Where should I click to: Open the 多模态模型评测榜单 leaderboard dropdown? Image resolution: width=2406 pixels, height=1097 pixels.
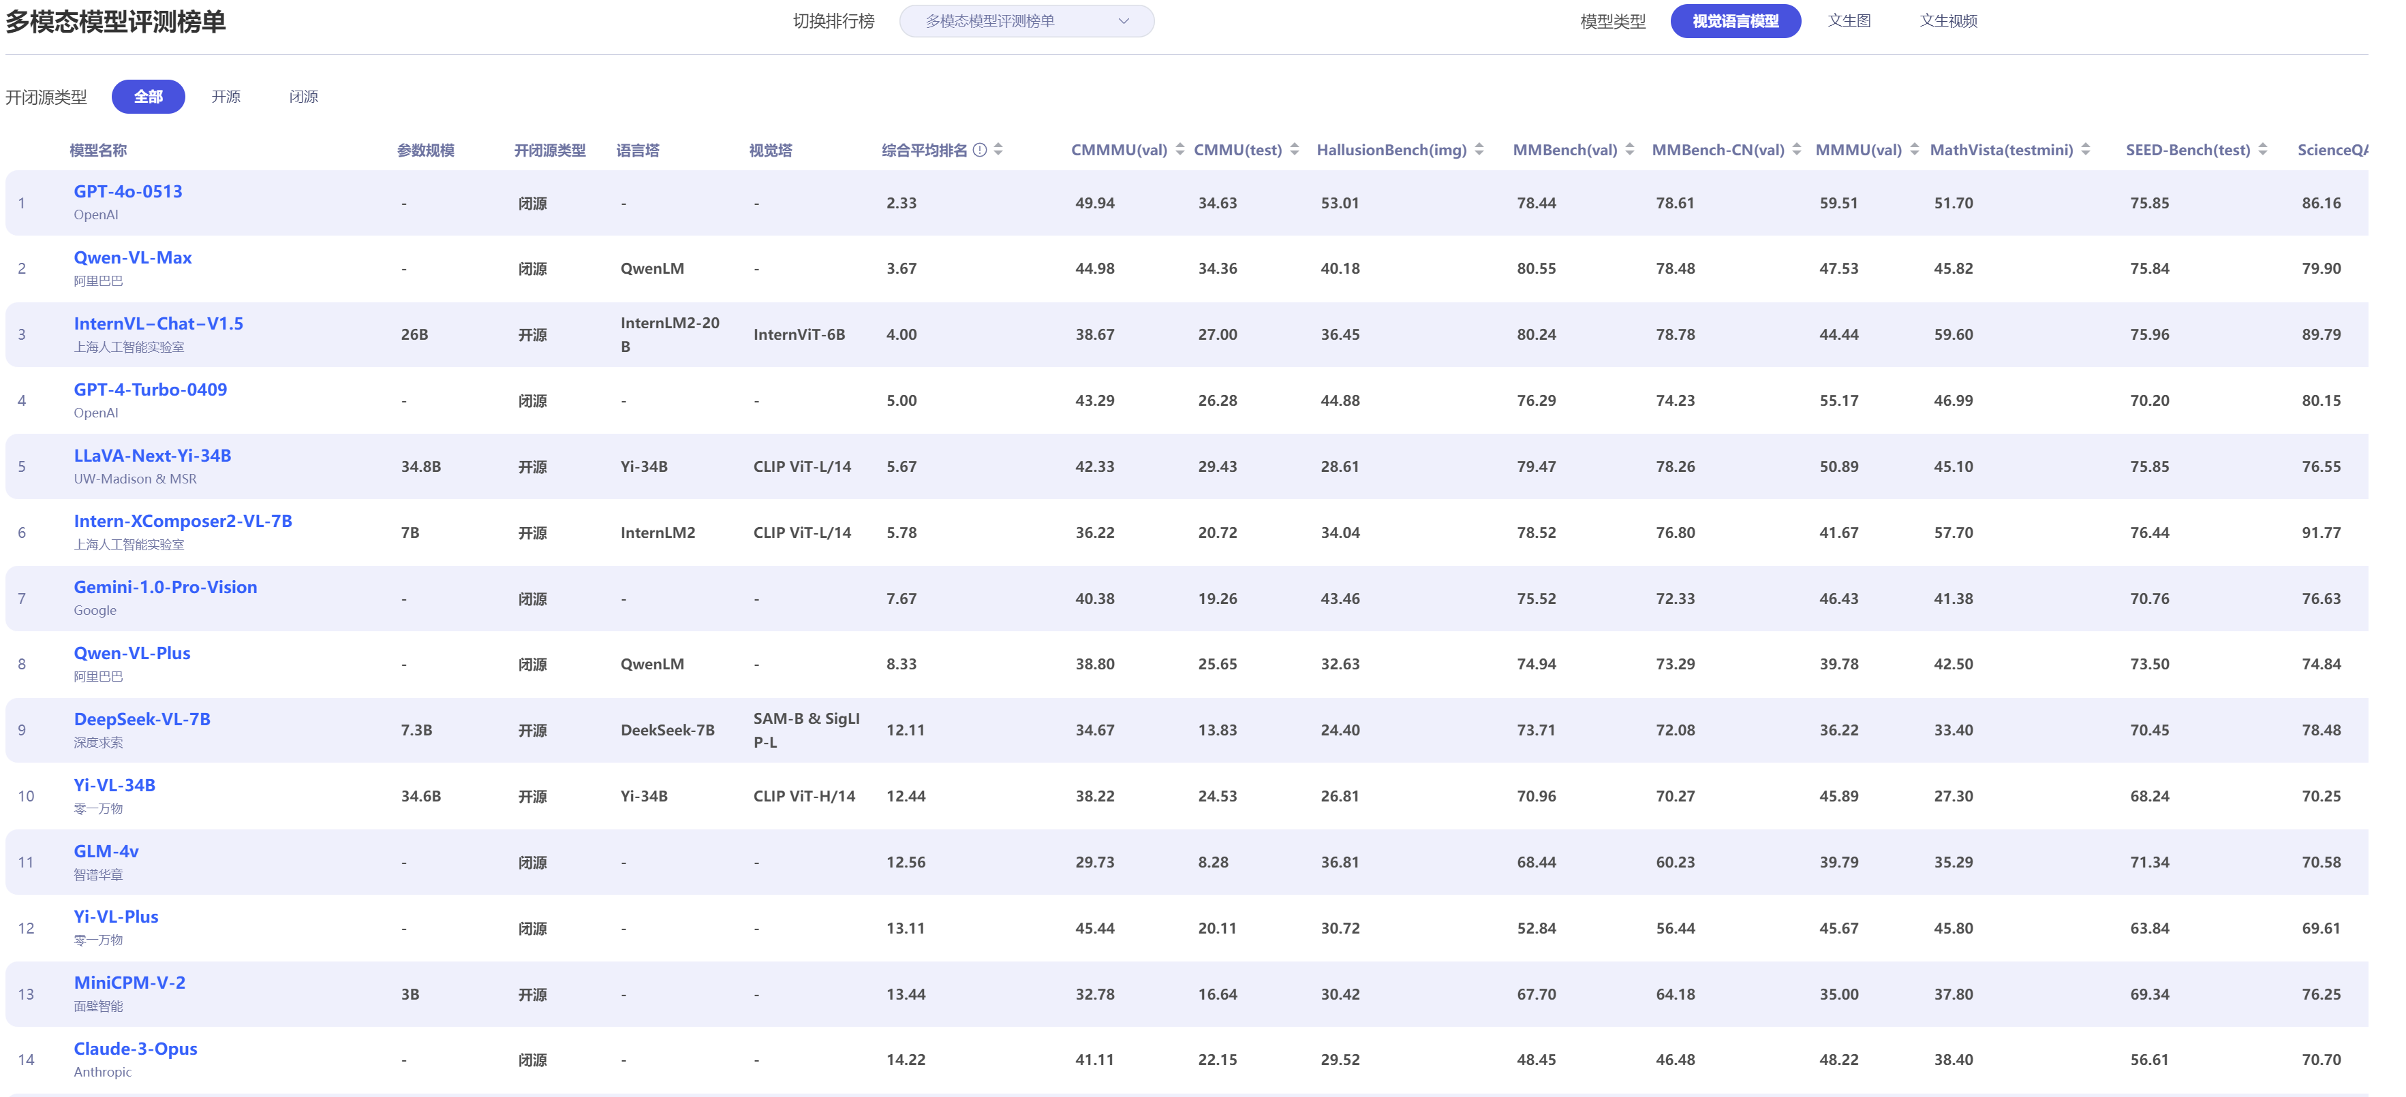1026,22
